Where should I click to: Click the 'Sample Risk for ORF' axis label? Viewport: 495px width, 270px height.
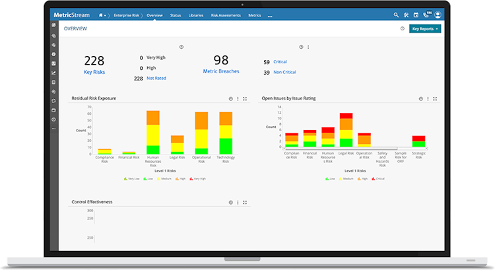tap(401, 157)
